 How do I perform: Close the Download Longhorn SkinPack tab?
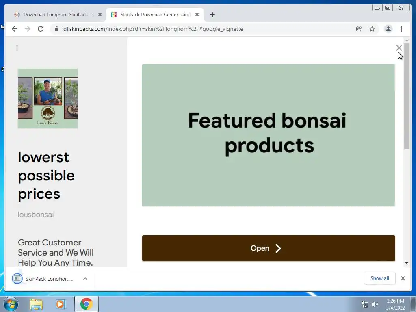tap(100, 15)
